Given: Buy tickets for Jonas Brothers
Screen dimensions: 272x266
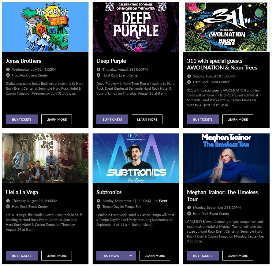Looking at the screenshot, I should [22, 119].
